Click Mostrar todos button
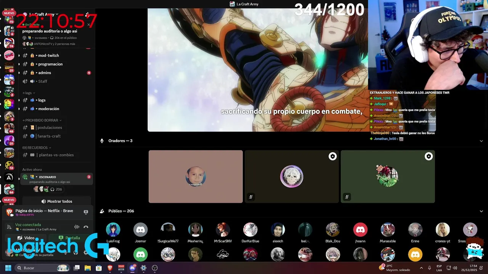Screen dimensions: 488x274 pos(57,201)
